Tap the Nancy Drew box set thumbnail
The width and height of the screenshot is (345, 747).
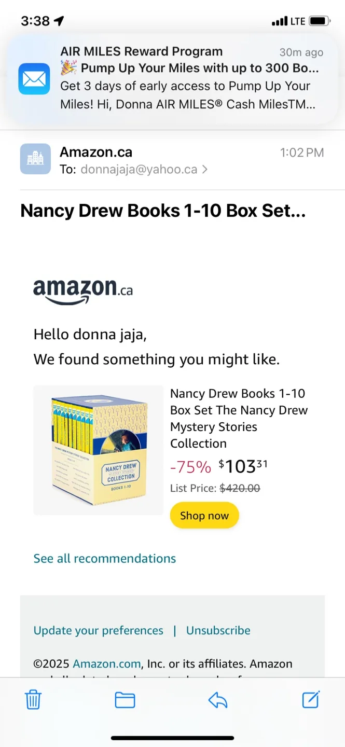click(98, 450)
